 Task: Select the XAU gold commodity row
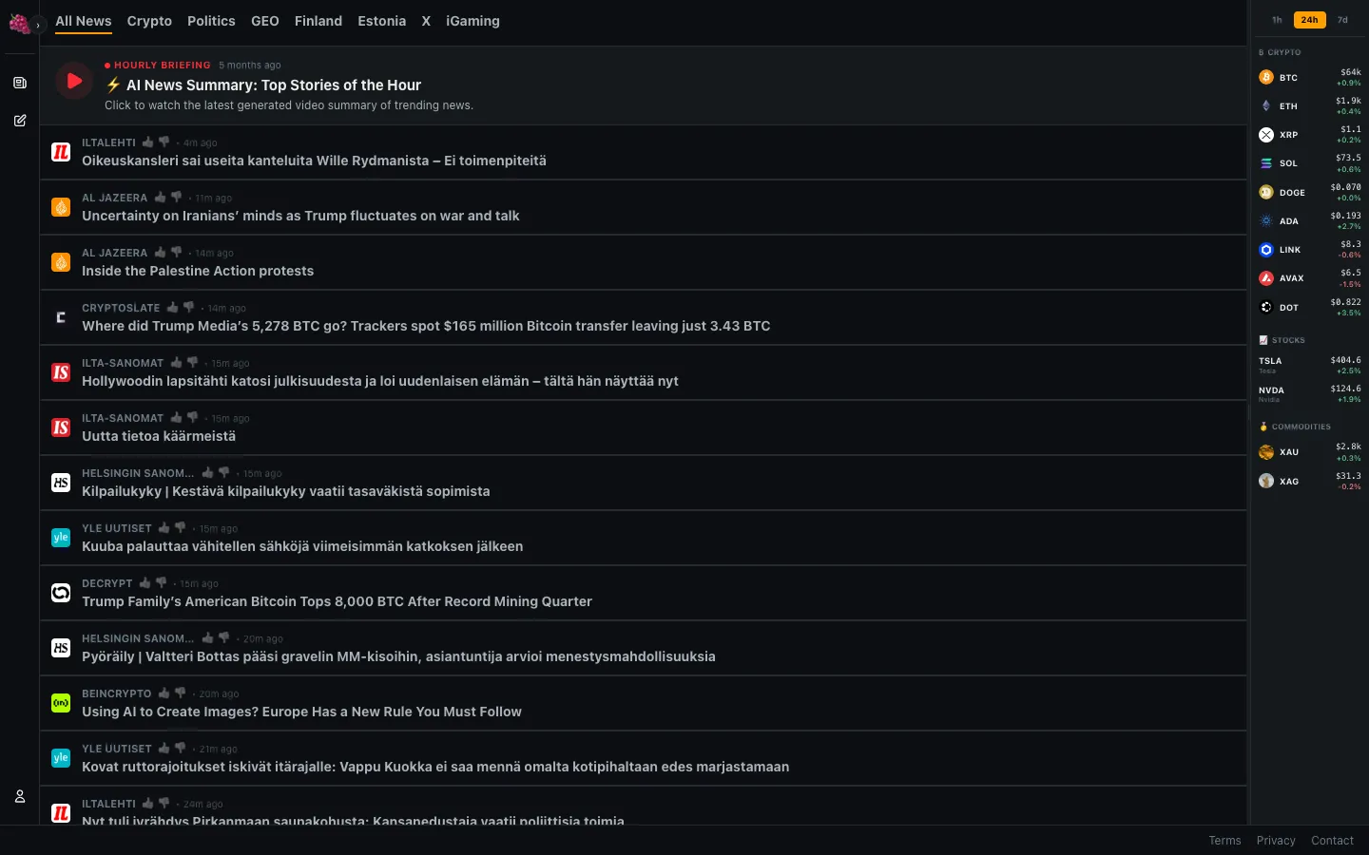1310,452
